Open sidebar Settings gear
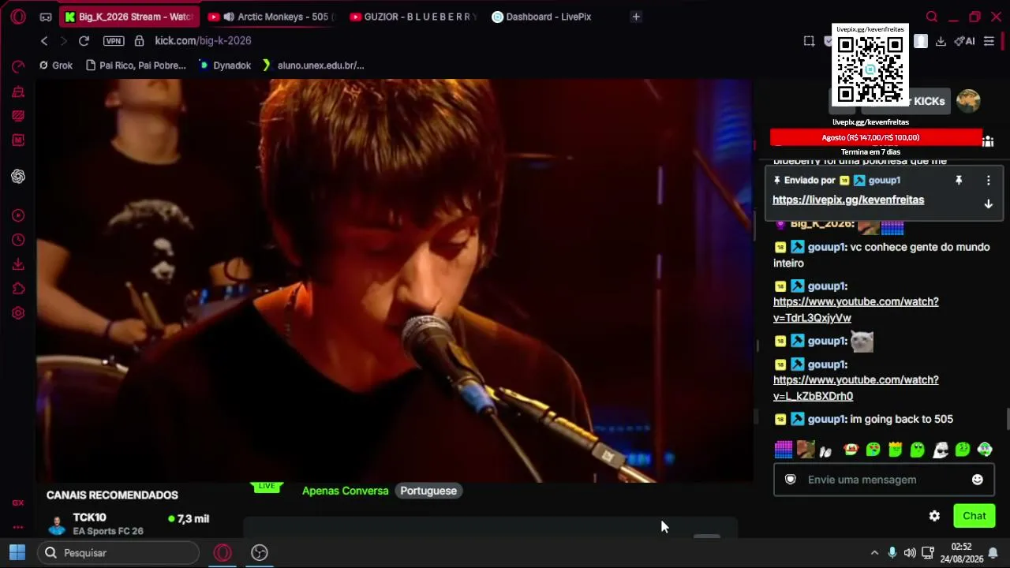Image resolution: width=1010 pixels, height=568 pixels. 18,313
